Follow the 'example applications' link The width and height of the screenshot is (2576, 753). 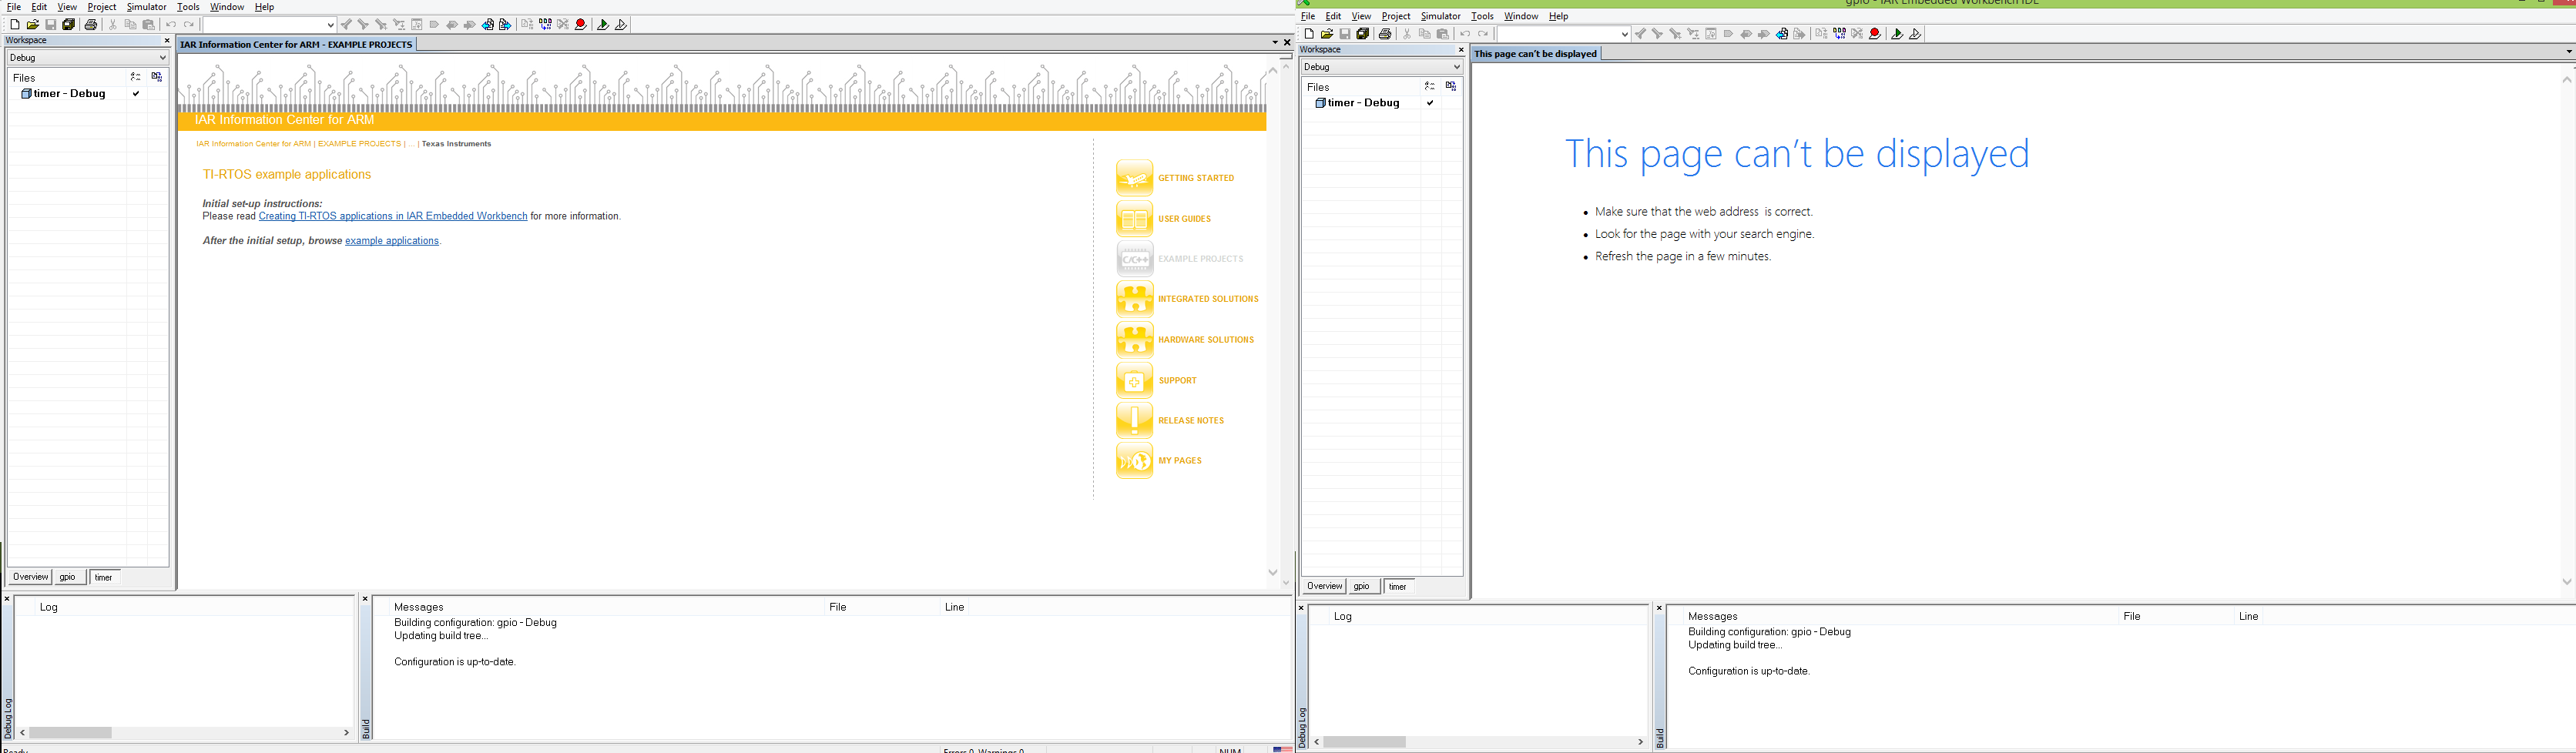click(x=392, y=241)
